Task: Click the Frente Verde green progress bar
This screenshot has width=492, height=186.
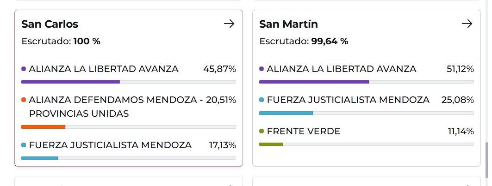Action: click(271, 144)
